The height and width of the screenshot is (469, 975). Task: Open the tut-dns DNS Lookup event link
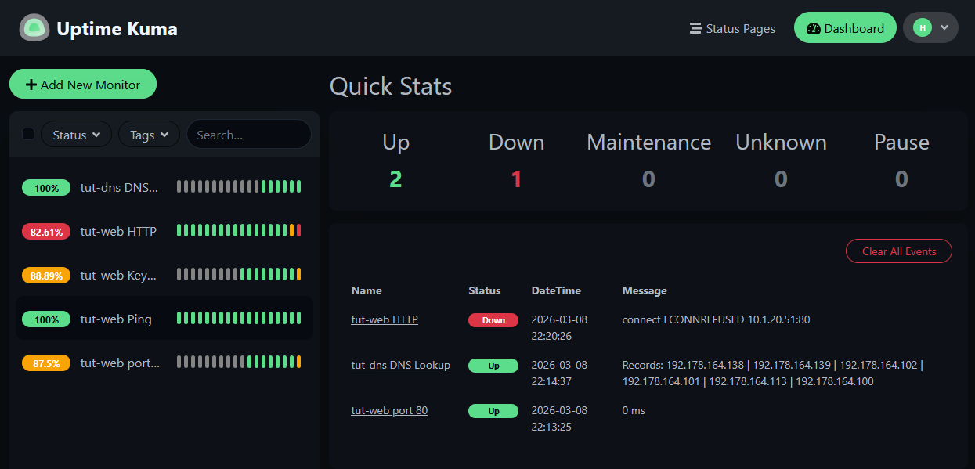[400, 364]
